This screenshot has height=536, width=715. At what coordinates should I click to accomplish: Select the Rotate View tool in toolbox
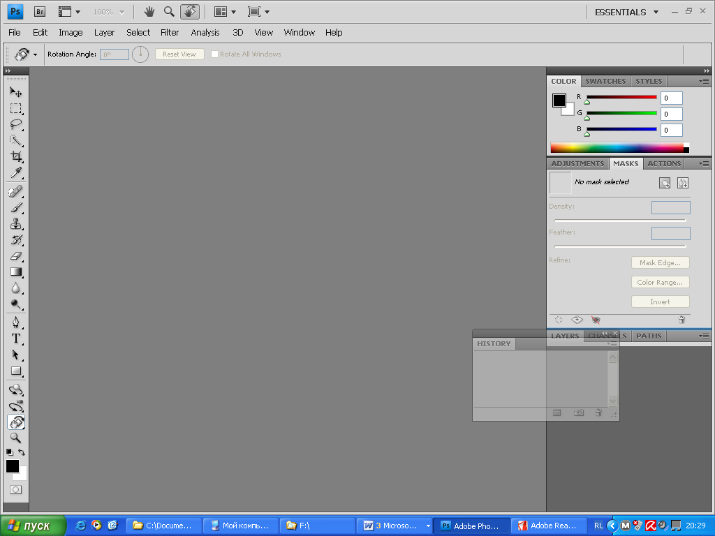pos(16,422)
